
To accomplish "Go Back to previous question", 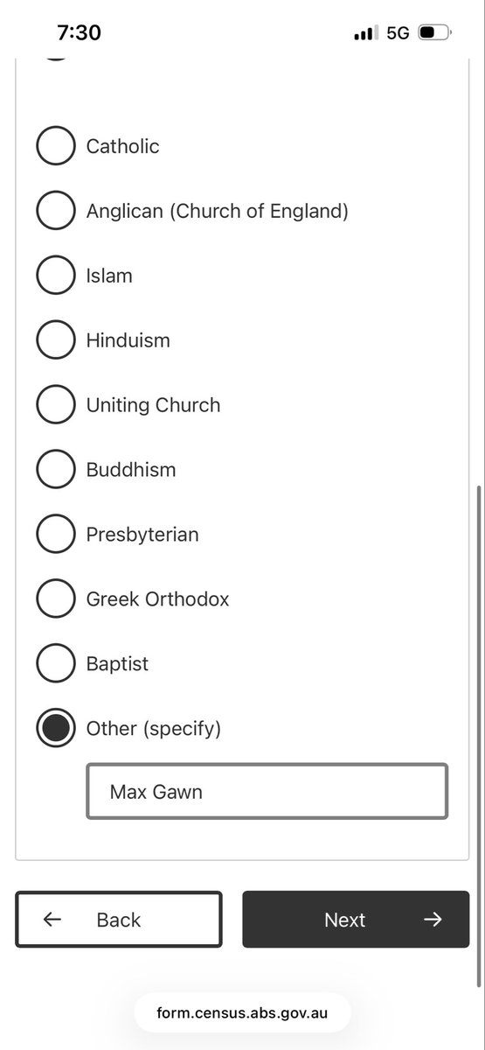I will [119, 919].
